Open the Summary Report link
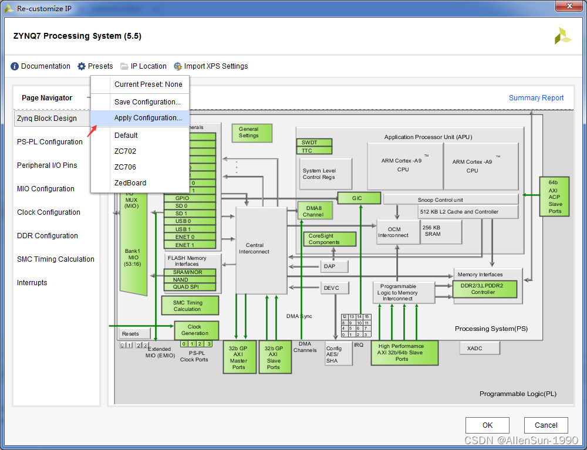587x450 pixels. (536, 97)
